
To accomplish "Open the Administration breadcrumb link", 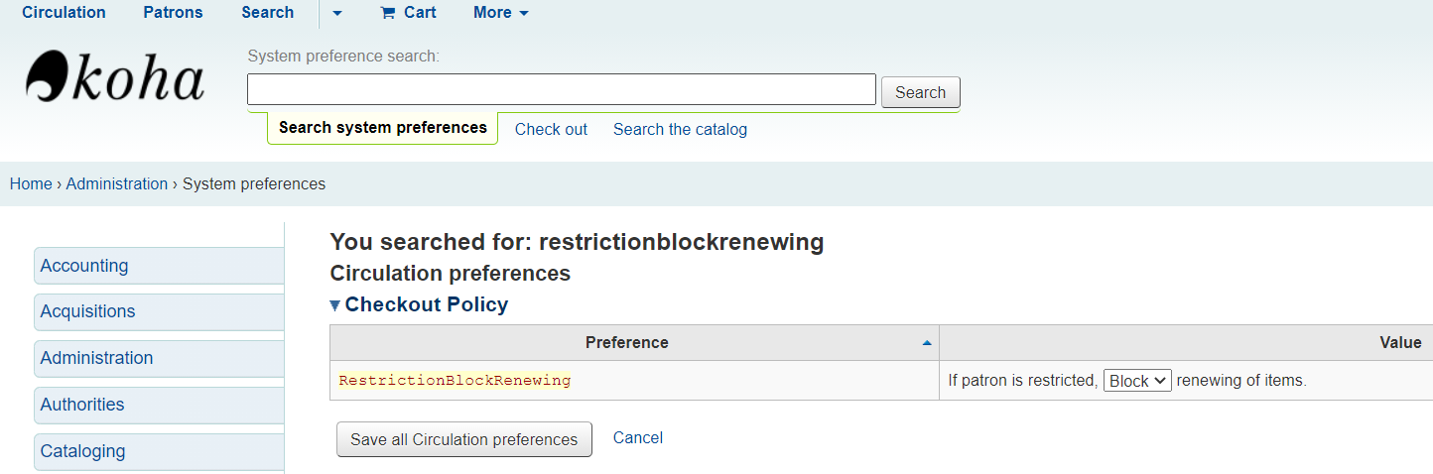I will tap(117, 184).
